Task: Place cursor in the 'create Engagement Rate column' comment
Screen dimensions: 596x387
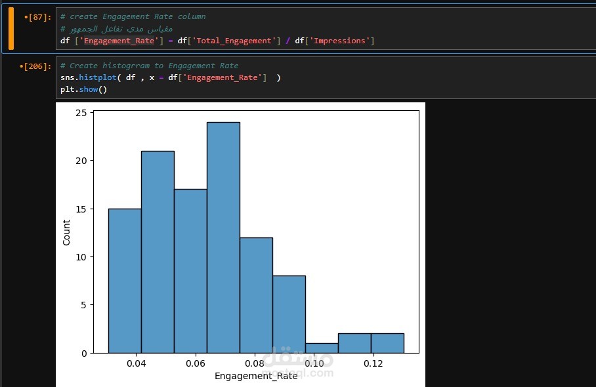Action: [133, 16]
